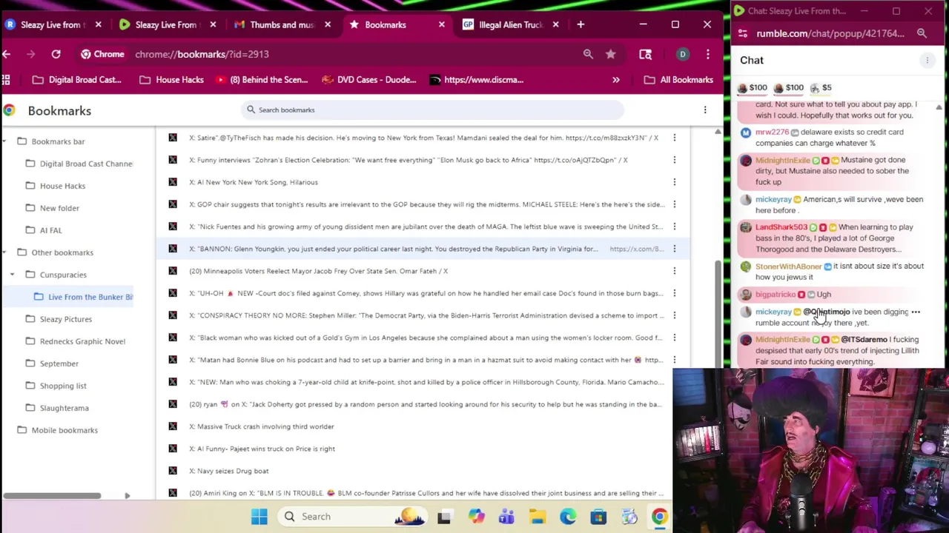
Task: Switch to second Sleazy Live From tab
Action: (x=167, y=24)
